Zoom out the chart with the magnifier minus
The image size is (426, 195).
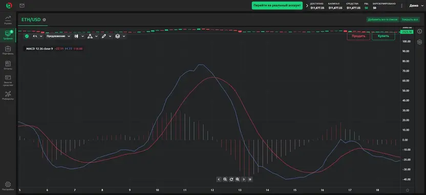[225, 179]
